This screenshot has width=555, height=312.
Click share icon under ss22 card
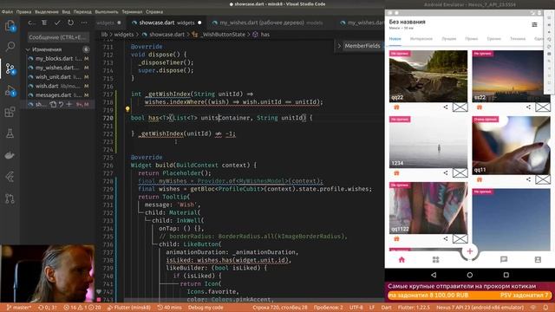(528, 107)
